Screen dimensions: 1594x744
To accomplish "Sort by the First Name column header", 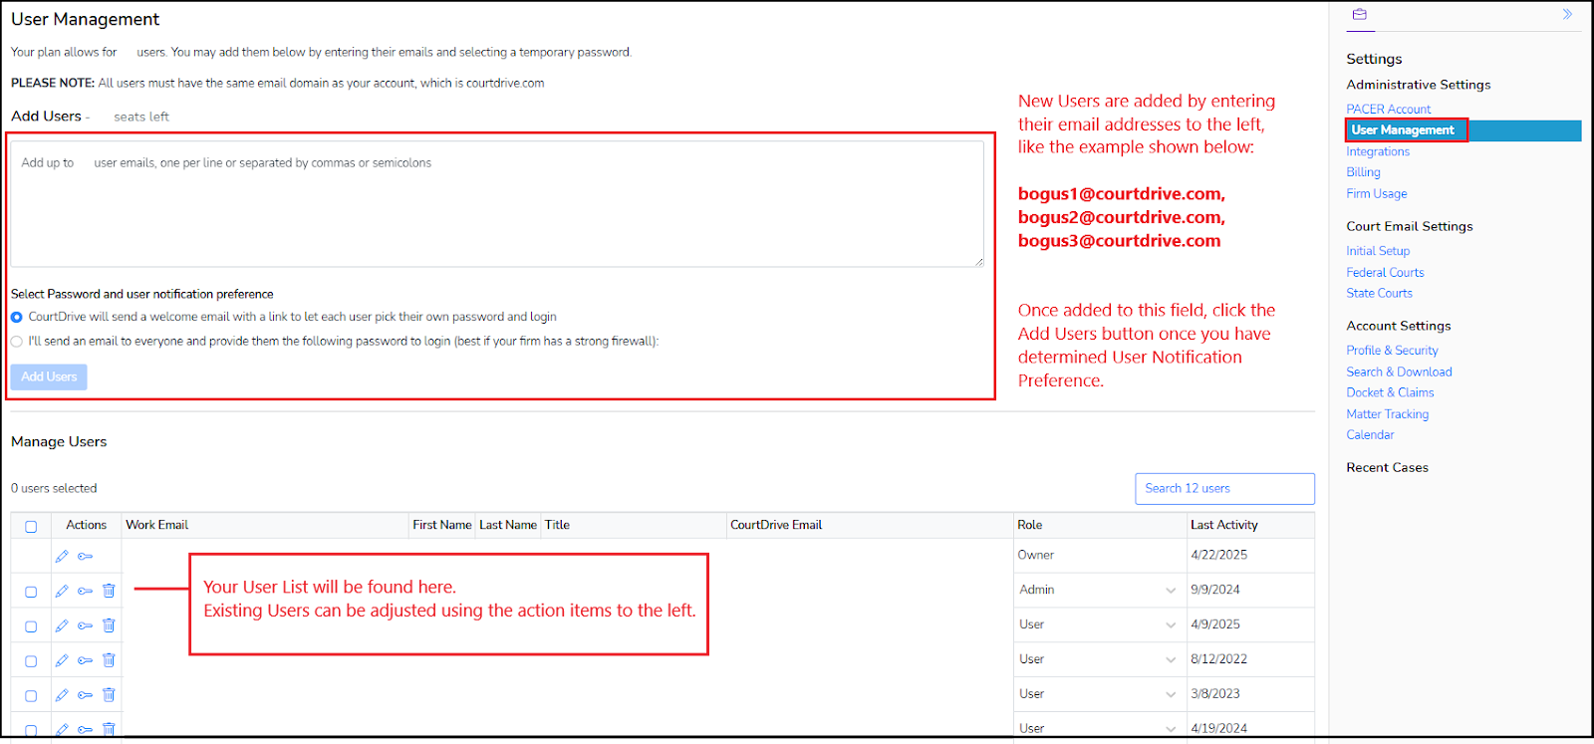I will pyautogui.click(x=442, y=526).
